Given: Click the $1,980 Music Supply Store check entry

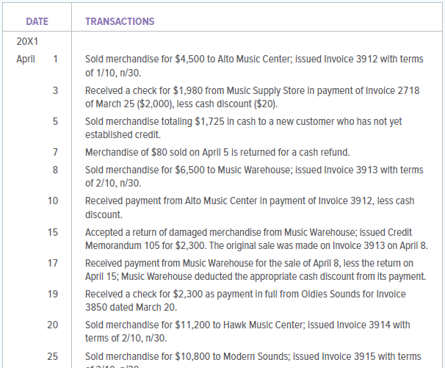Looking at the screenshot, I should click(x=252, y=97).
